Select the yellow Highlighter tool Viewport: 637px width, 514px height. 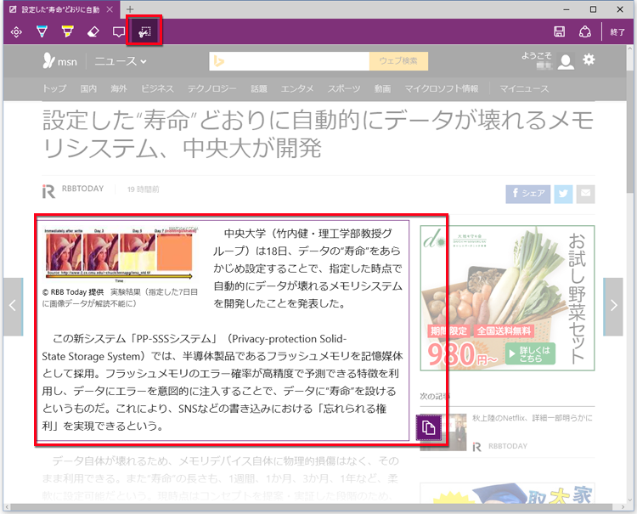pos(67,32)
